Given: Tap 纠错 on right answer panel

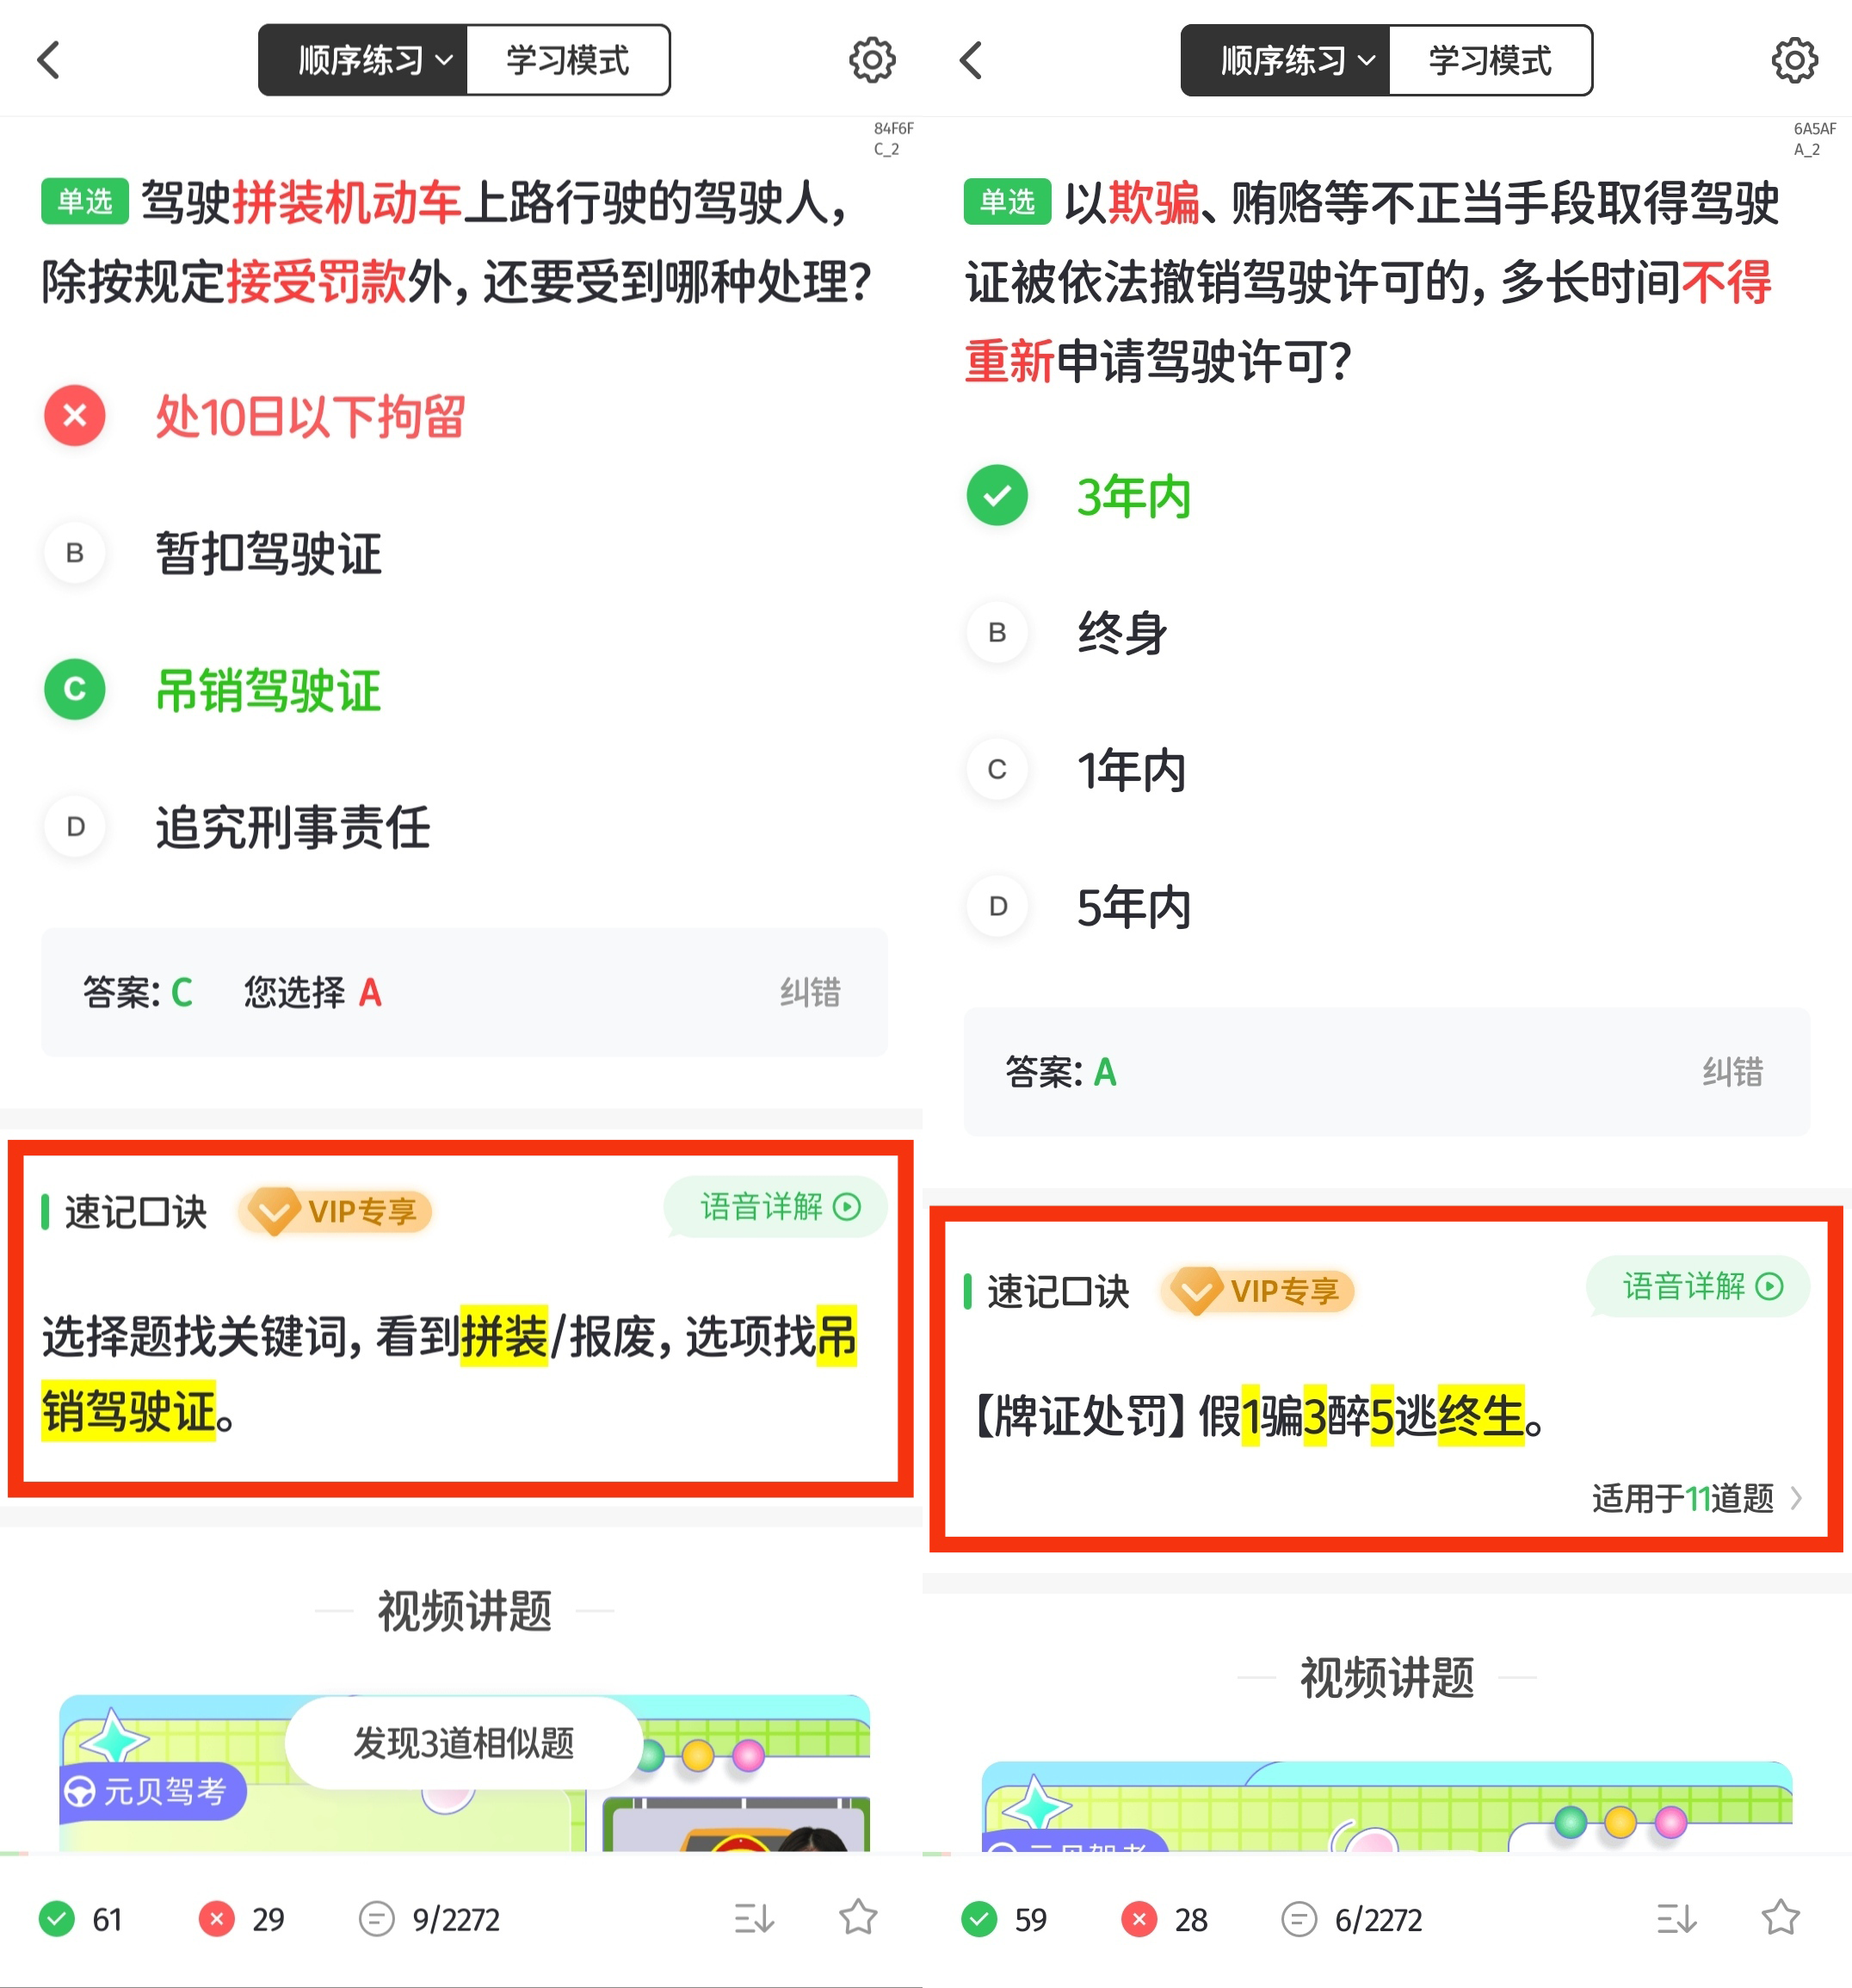Looking at the screenshot, I should 1732,1072.
